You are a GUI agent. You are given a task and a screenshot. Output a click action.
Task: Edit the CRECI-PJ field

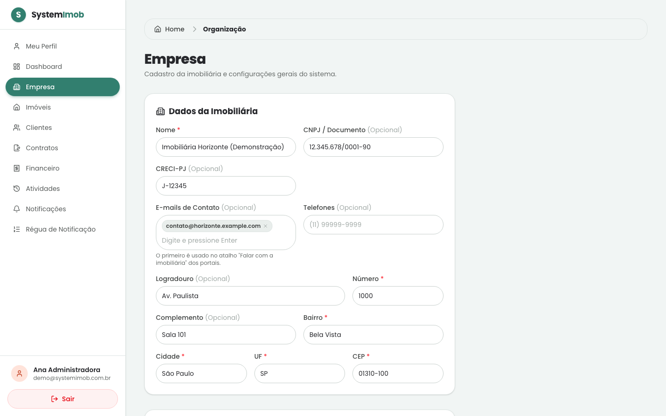(x=226, y=186)
